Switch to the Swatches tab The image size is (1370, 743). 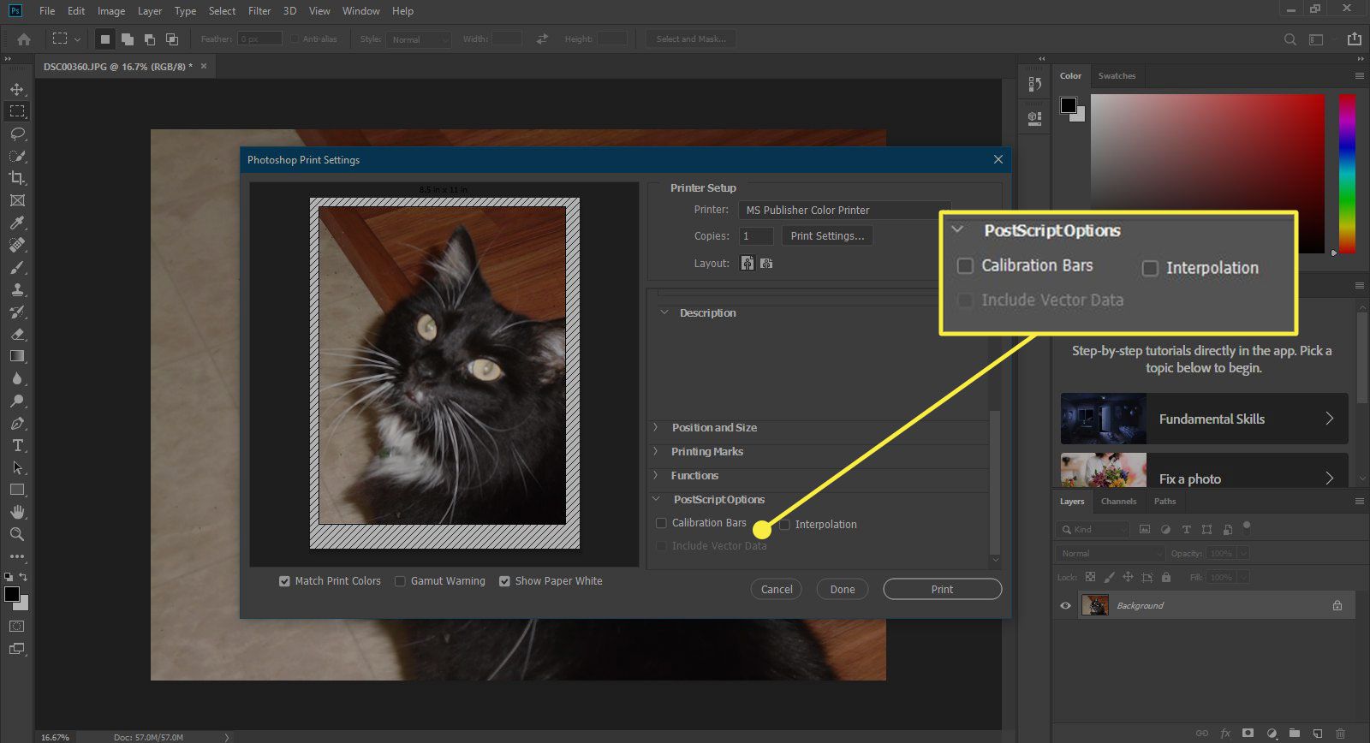point(1117,76)
